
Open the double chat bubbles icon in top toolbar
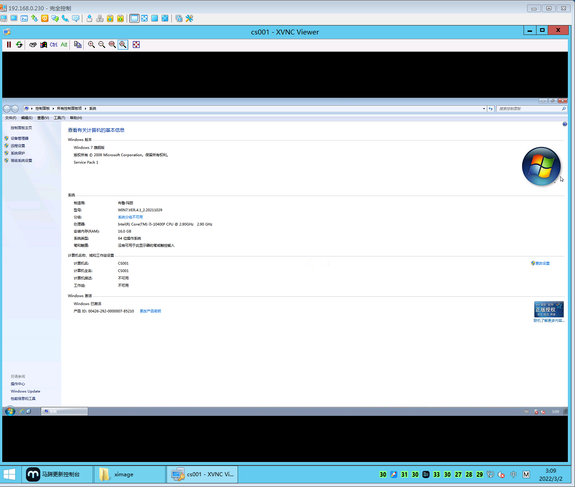click(x=55, y=18)
